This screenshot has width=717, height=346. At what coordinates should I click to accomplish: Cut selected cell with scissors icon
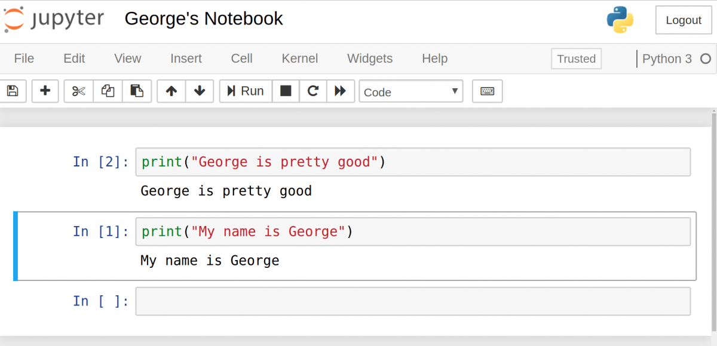coord(79,91)
